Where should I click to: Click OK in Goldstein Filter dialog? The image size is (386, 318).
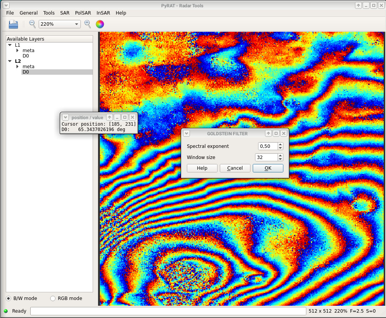point(268,168)
